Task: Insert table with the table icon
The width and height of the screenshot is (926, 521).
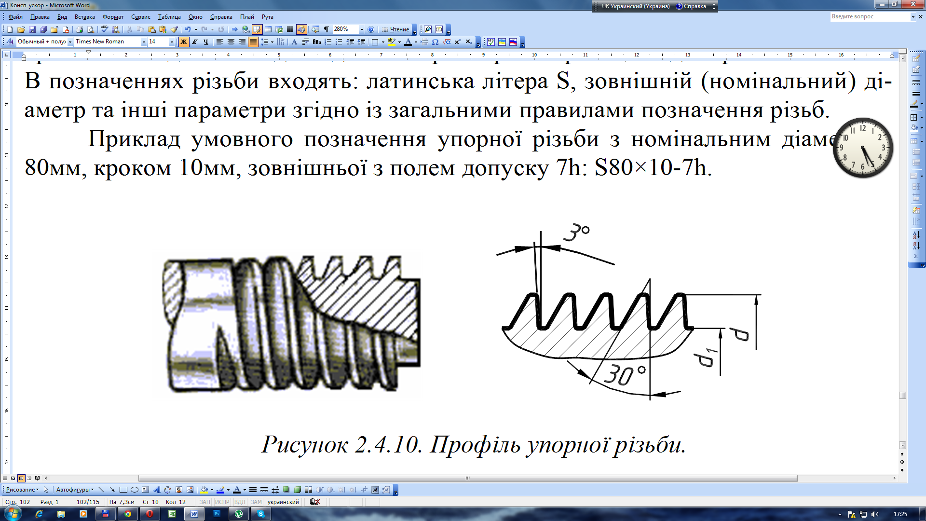Action: pos(268,29)
